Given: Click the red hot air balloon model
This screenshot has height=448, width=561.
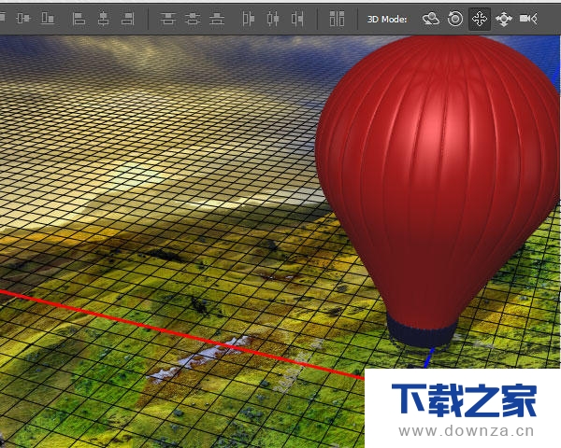Looking at the screenshot, I should (x=437, y=182).
